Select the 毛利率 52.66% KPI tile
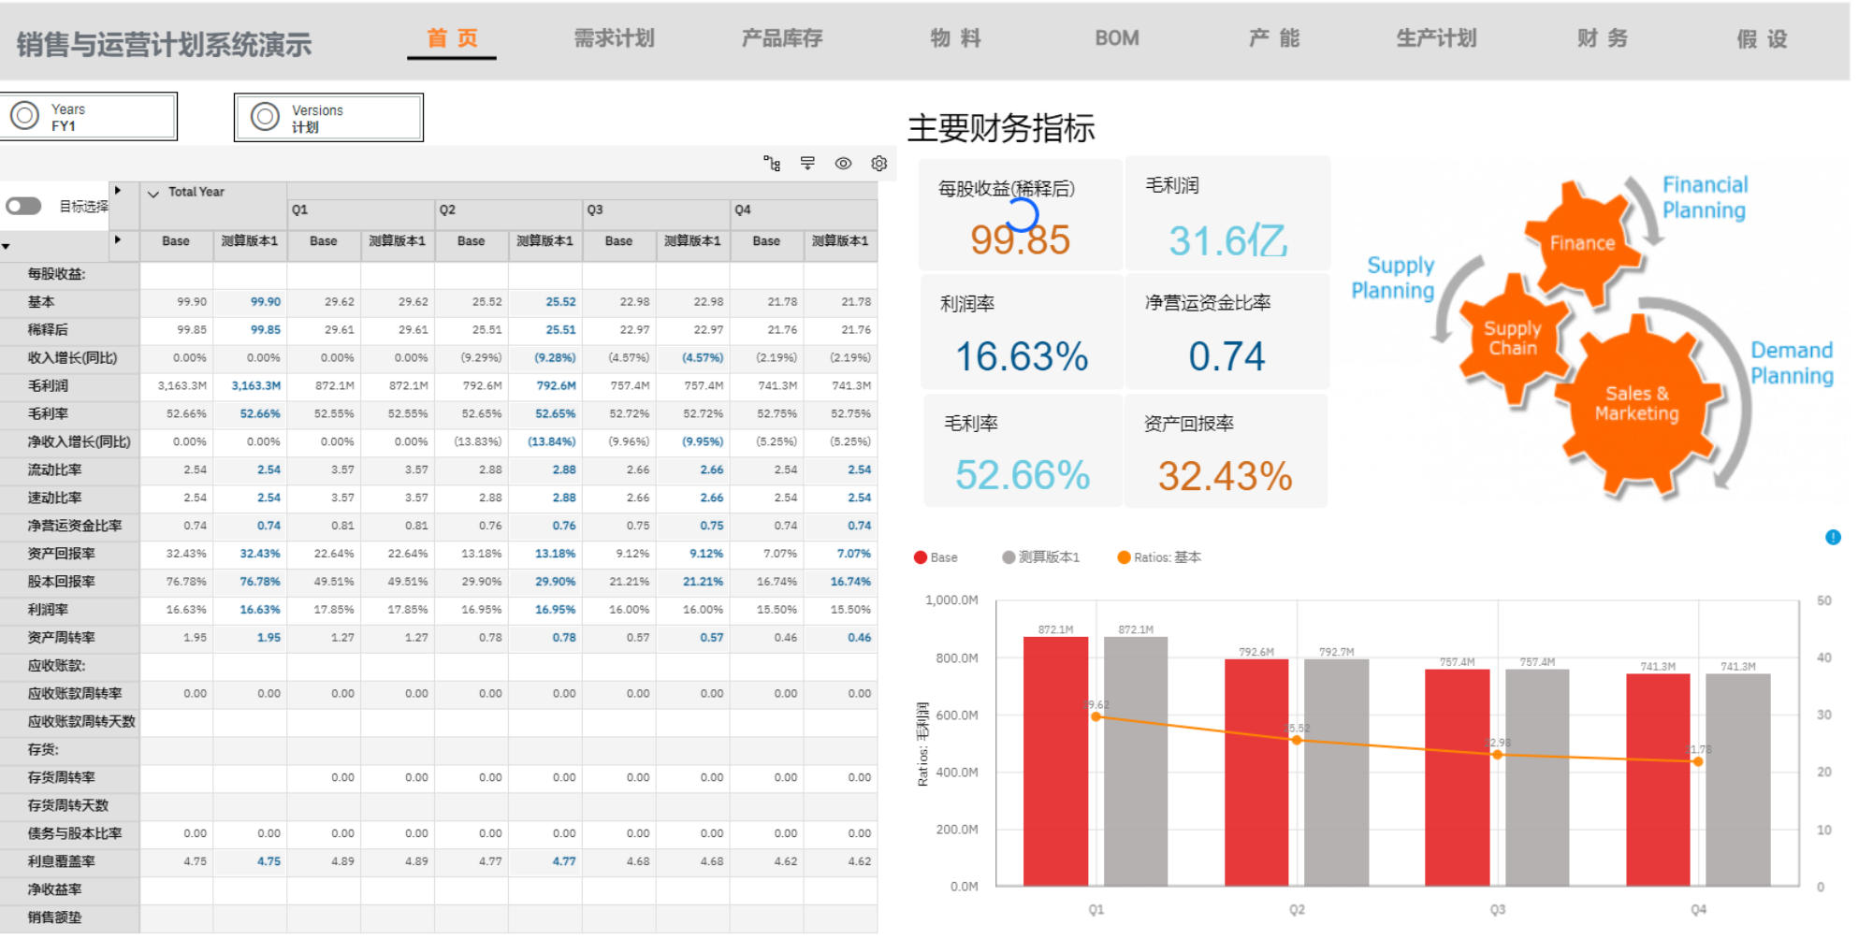This screenshot has width=1858, height=939. 1022,450
